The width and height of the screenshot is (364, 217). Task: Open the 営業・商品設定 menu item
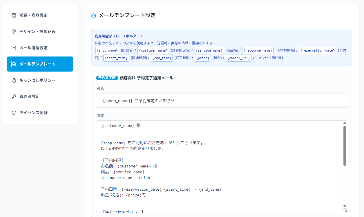[x=40, y=15]
